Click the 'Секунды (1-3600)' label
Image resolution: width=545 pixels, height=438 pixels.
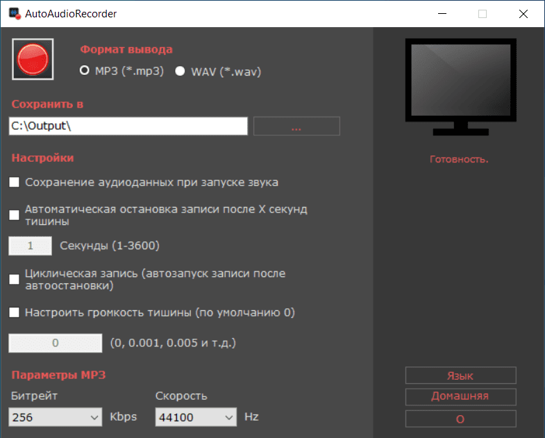(110, 246)
